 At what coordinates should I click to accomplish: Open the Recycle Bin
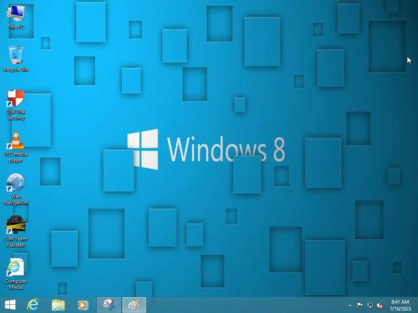click(16, 59)
